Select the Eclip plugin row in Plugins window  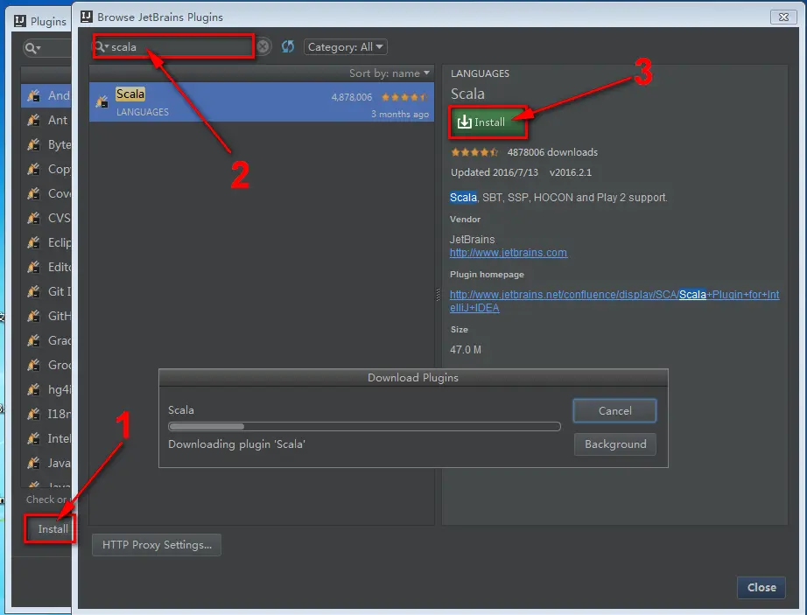click(46, 242)
